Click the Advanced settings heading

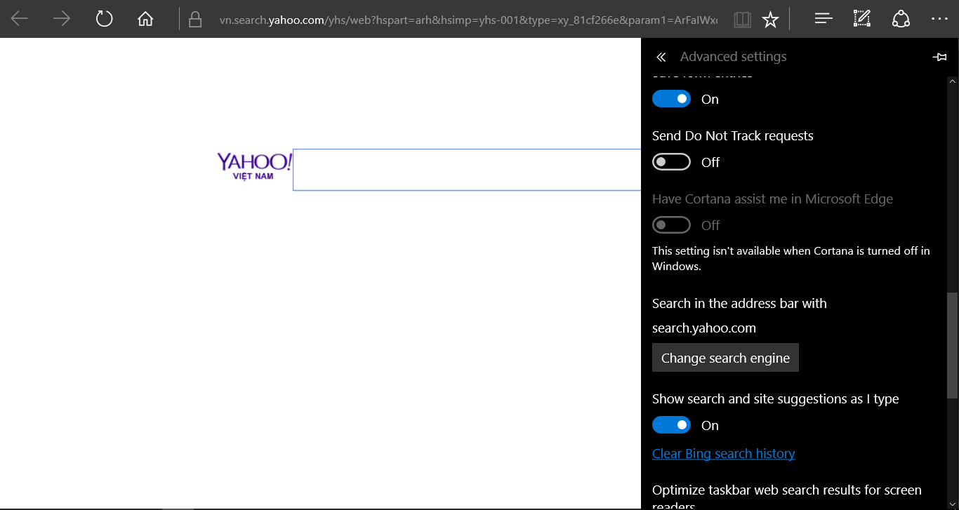[734, 57]
